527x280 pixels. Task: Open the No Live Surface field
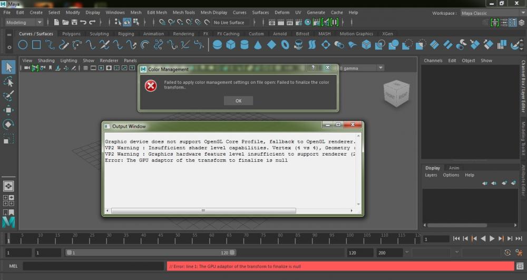click(x=231, y=23)
